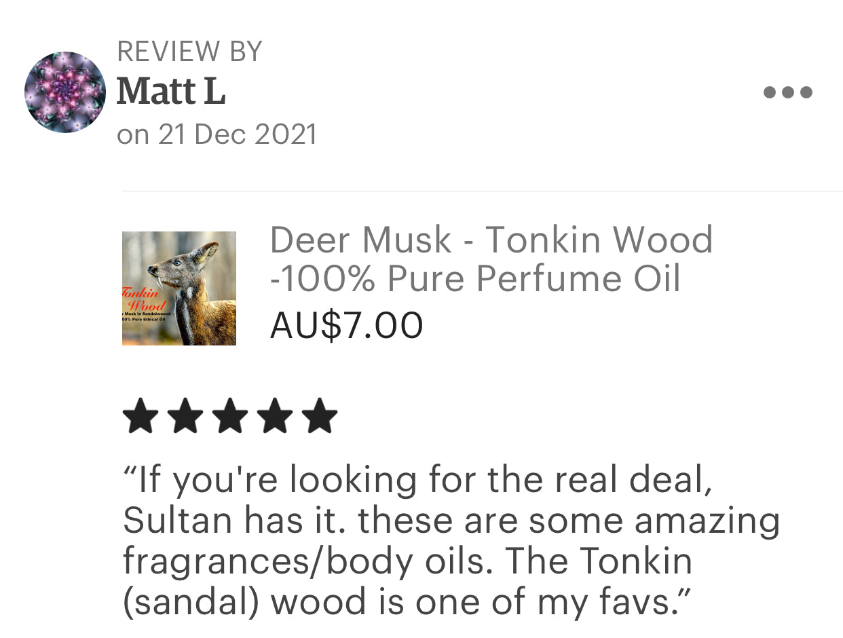The width and height of the screenshot is (843, 638).
Task: Open reviewer name Matt L
Action: 170,92
